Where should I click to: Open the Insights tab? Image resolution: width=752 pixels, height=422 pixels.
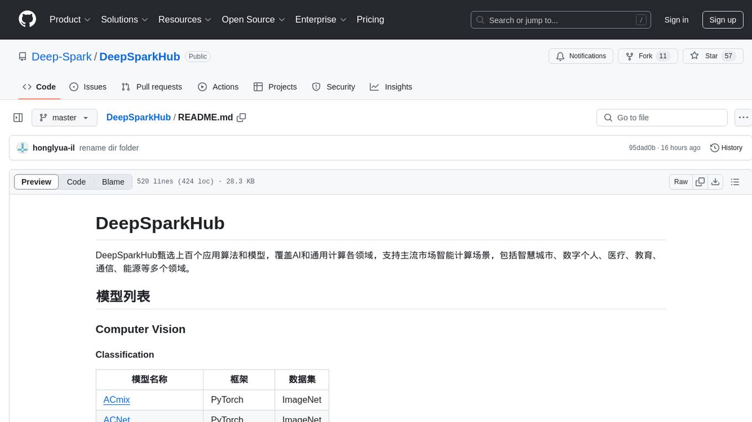(x=391, y=87)
